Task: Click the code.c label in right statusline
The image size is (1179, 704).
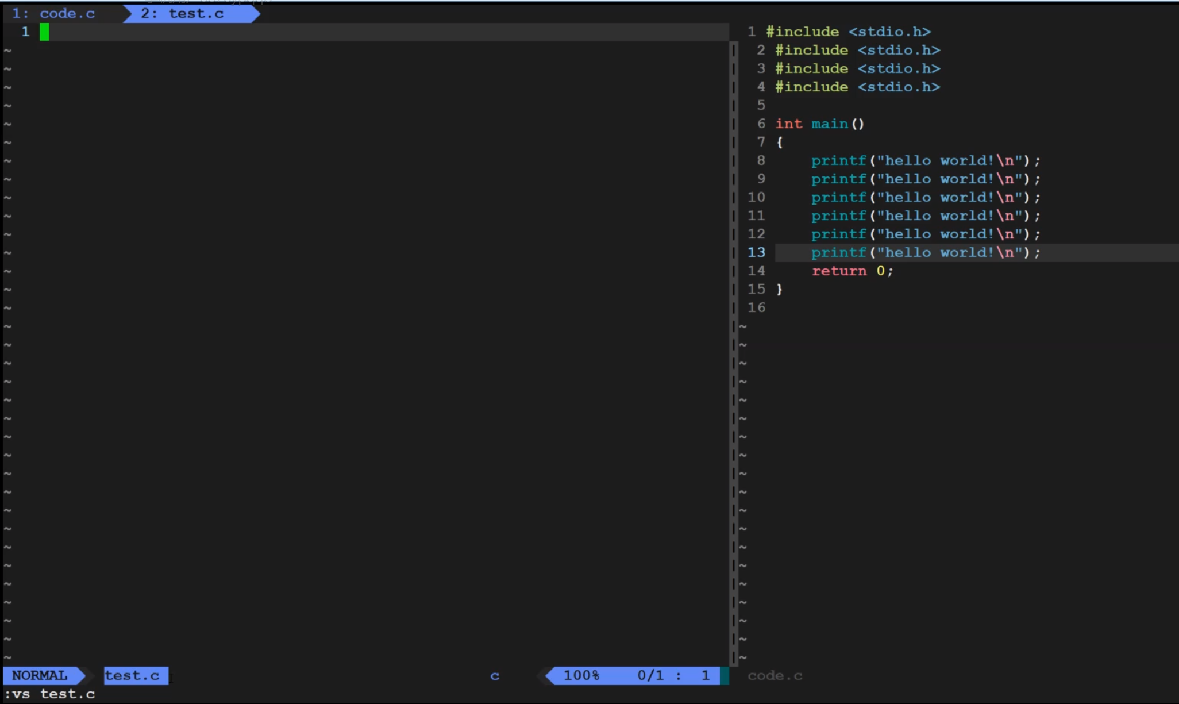Action: (775, 675)
